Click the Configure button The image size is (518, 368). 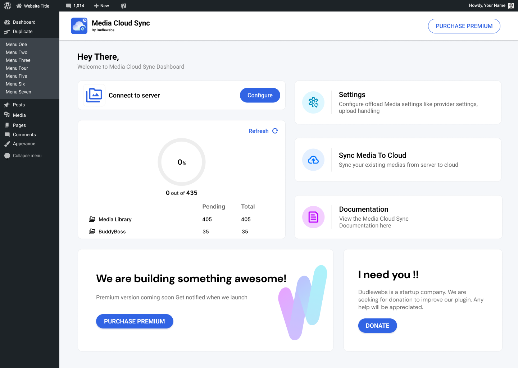[260, 95]
